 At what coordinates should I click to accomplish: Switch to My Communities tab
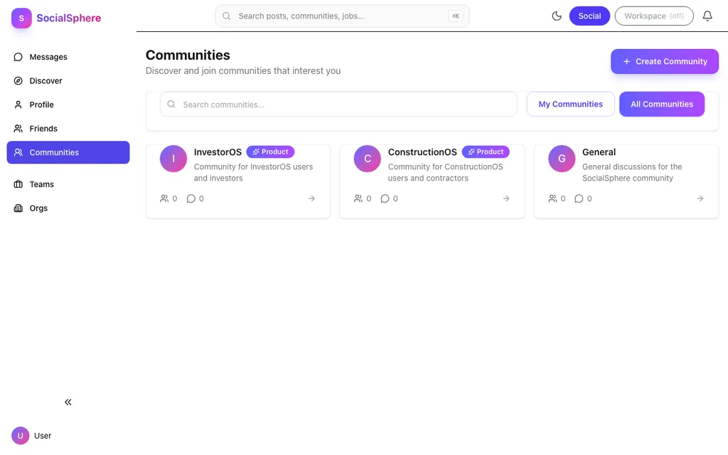pos(571,105)
